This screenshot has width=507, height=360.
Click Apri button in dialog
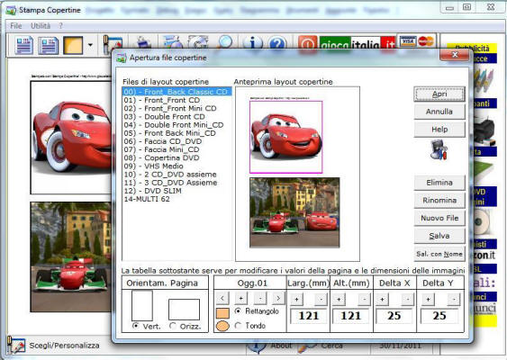(439, 94)
